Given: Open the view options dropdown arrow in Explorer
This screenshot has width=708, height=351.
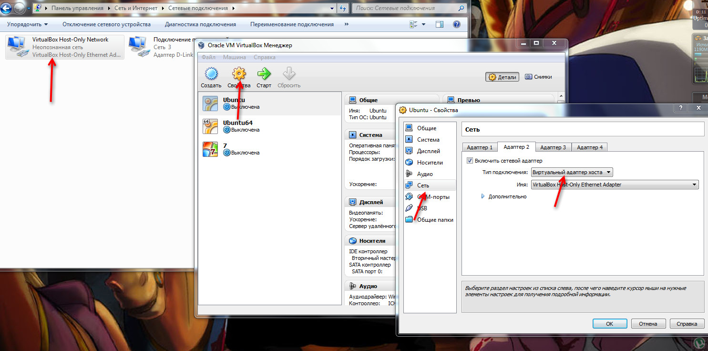Looking at the screenshot, I should click(424, 24).
